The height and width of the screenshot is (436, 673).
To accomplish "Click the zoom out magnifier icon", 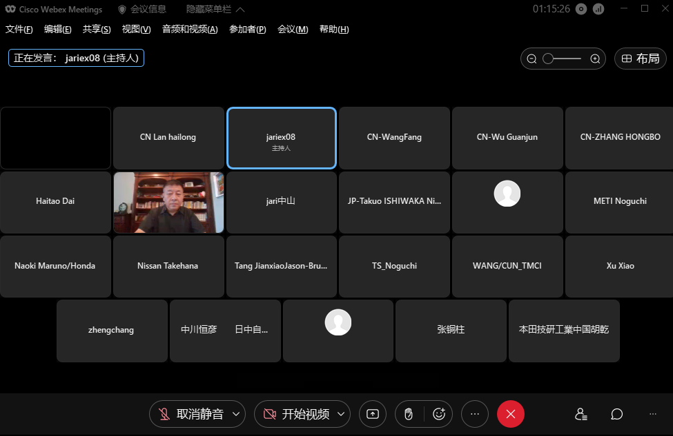I will click(x=532, y=59).
